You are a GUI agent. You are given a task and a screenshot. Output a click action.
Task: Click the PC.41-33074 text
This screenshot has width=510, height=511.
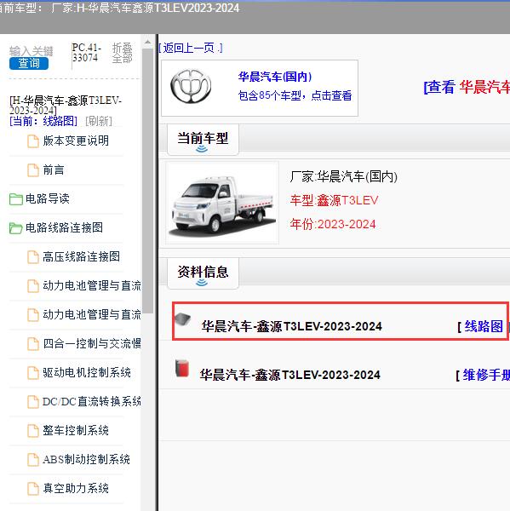[87, 53]
